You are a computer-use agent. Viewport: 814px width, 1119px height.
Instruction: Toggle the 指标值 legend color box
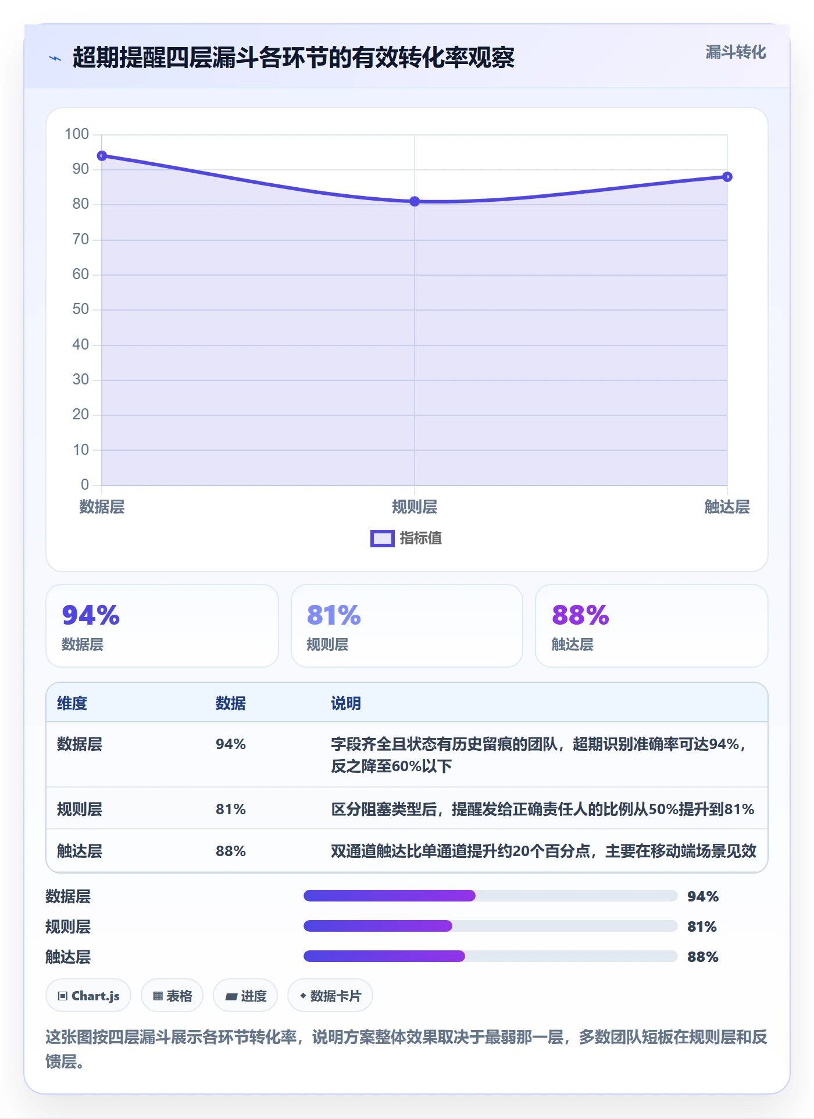click(383, 539)
